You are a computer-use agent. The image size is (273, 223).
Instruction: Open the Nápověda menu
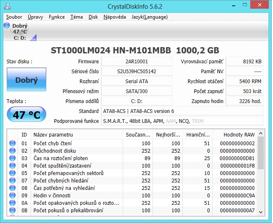coord(115,17)
